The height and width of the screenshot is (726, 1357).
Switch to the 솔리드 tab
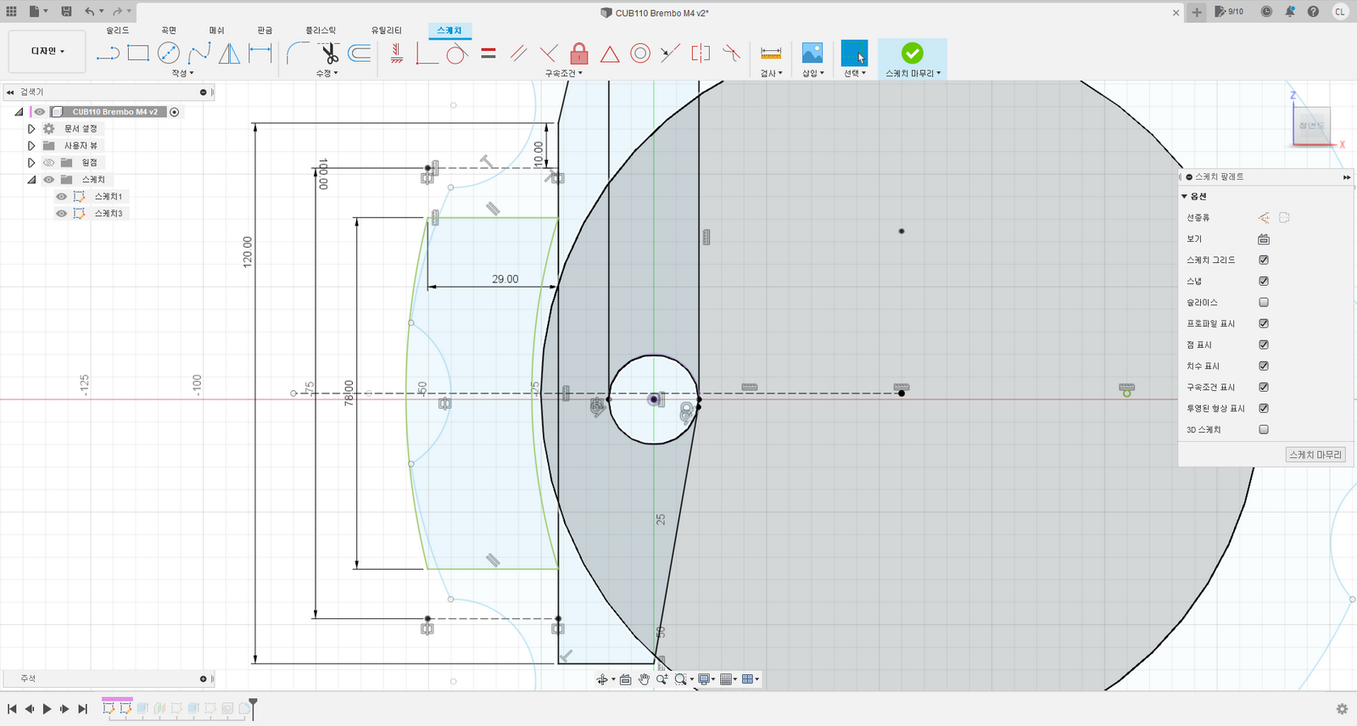pos(117,31)
